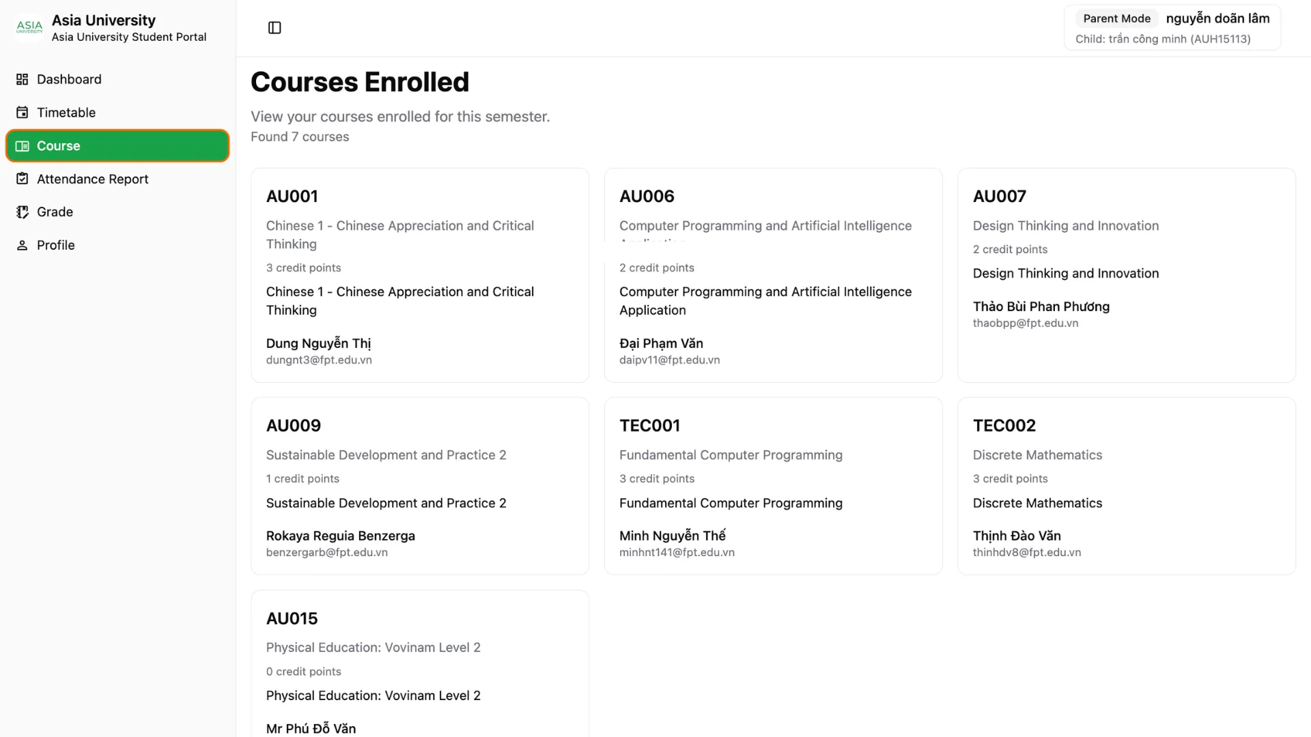The image size is (1311, 737).
Task: Click the Attendance Report clipboard icon
Action: [22, 179]
